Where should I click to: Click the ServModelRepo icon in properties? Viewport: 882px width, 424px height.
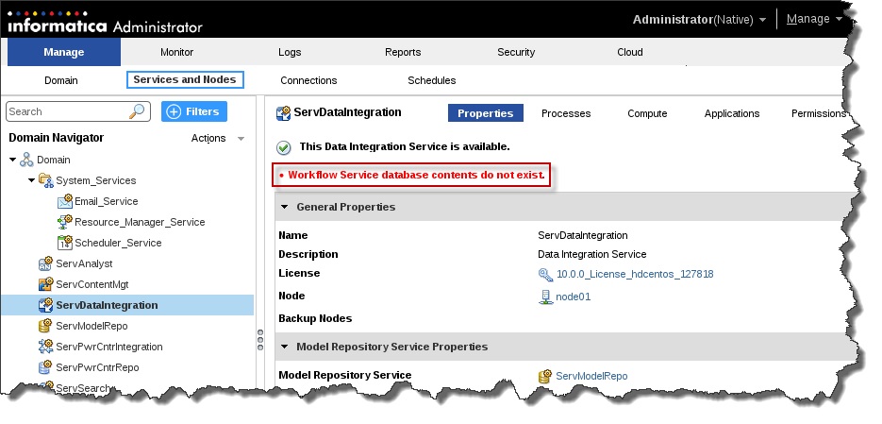coord(545,376)
